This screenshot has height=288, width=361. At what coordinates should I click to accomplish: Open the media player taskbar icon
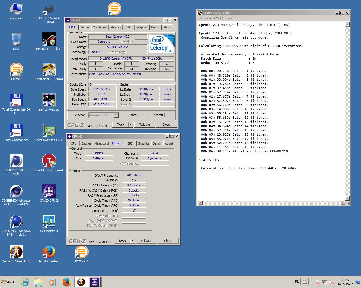pyautogui.click(x=52, y=282)
